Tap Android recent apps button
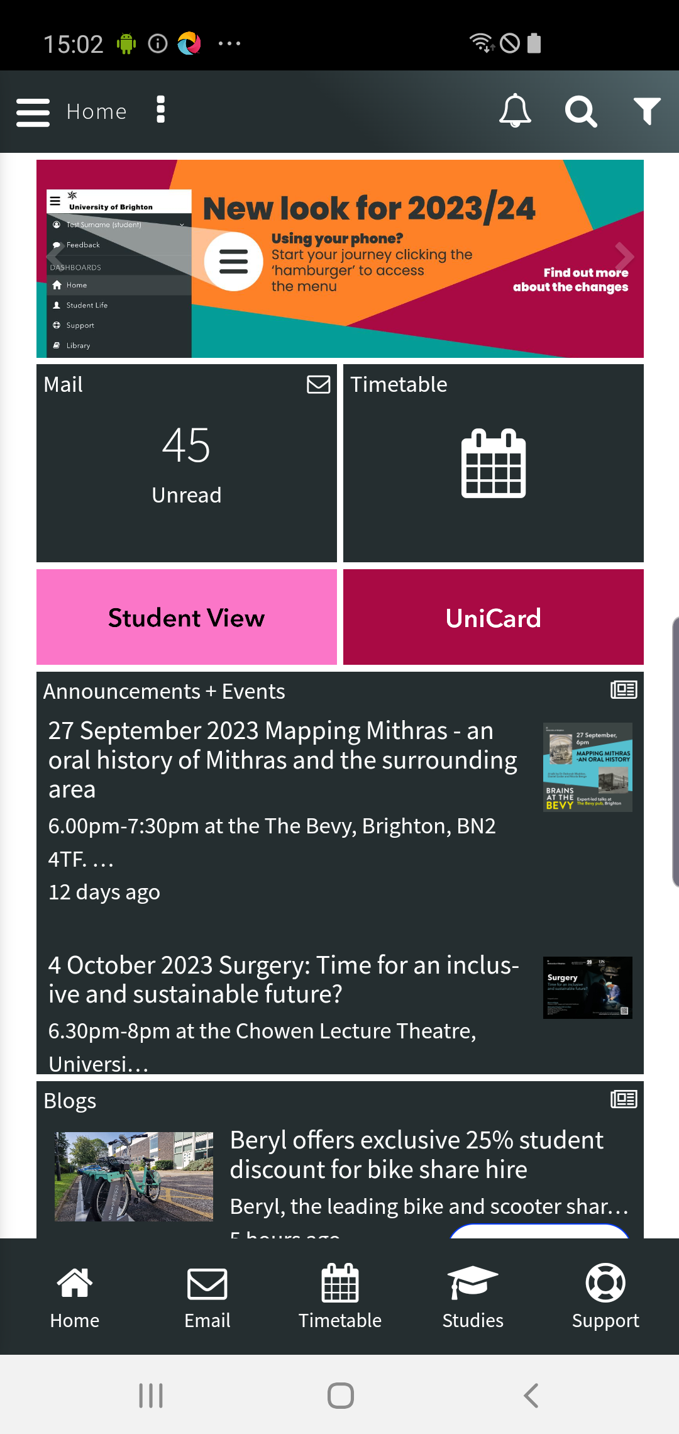Image resolution: width=679 pixels, height=1434 pixels. [x=151, y=1396]
